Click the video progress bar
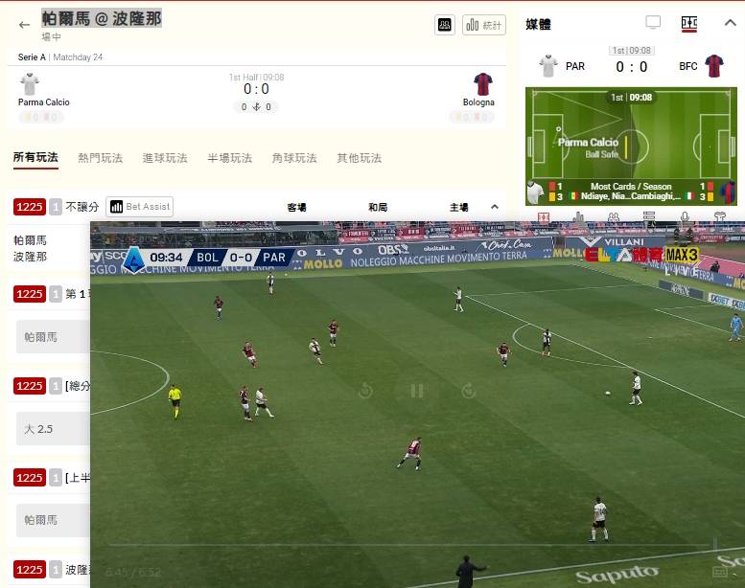Viewport: 745px width, 588px height. [x=411, y=545]
